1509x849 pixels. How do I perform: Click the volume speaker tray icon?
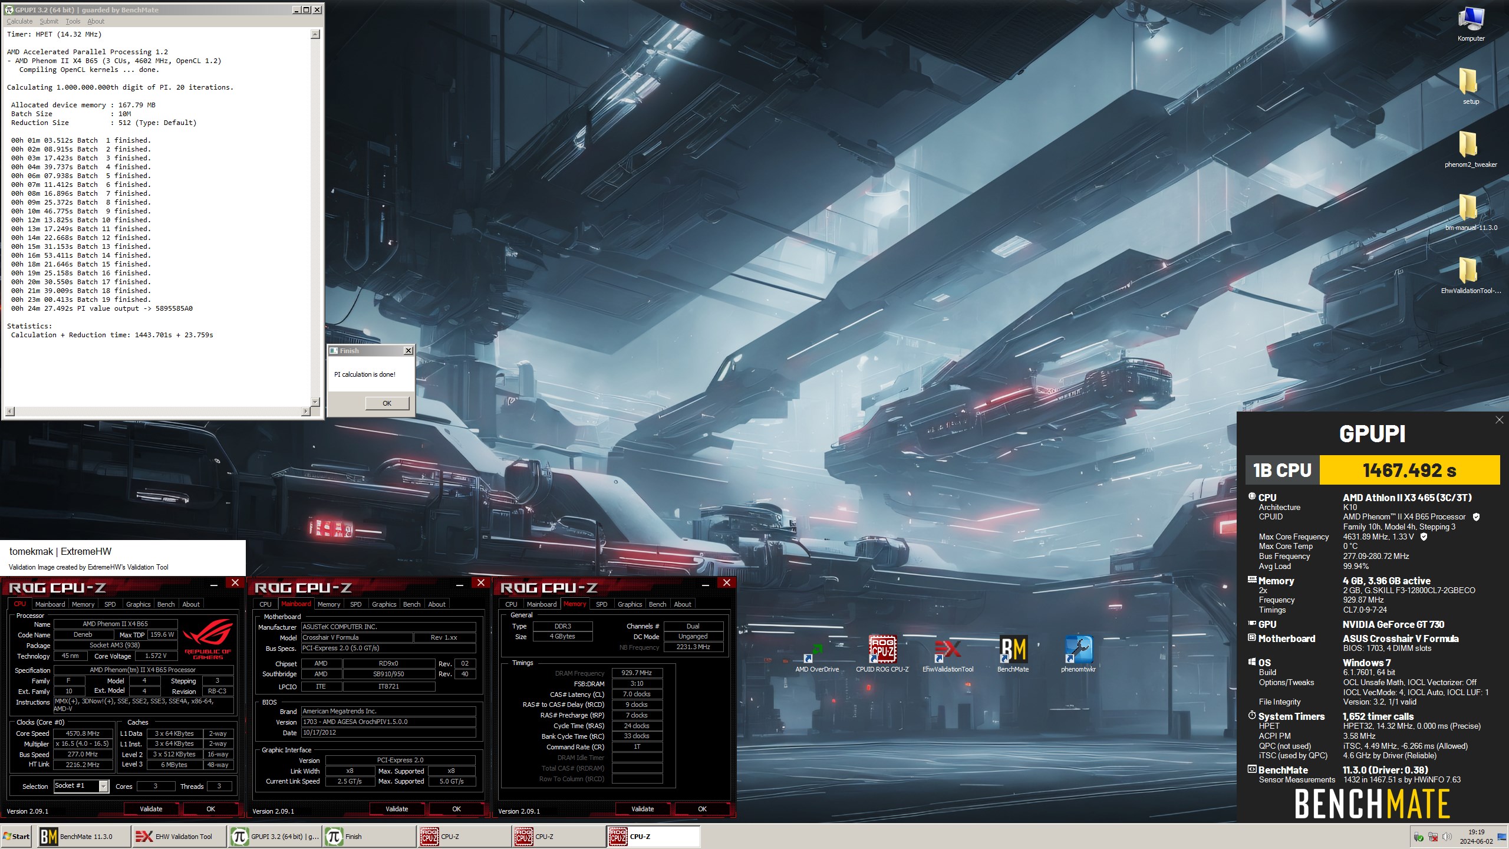[1447, 837]
